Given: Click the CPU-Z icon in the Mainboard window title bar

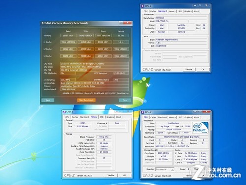Looking at the screenshot, I should [142, 6].
